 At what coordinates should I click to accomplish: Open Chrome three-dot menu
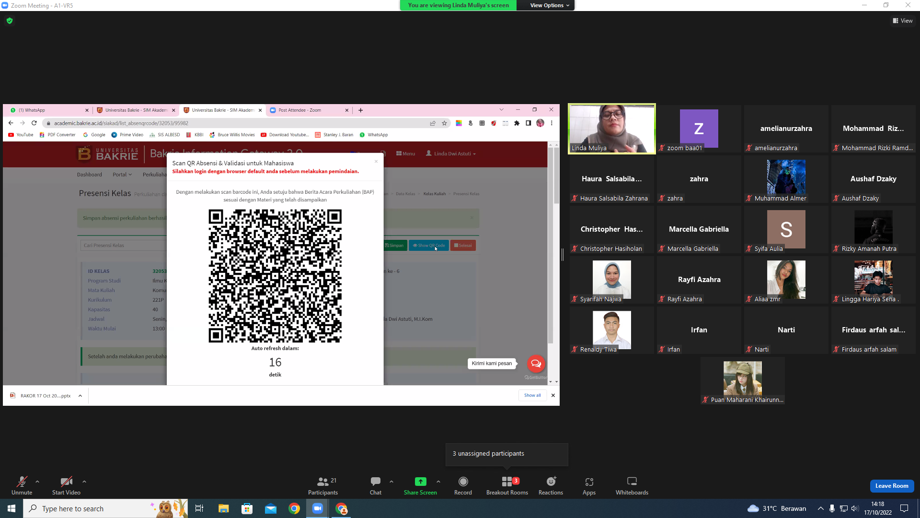(x=552, y=123)
